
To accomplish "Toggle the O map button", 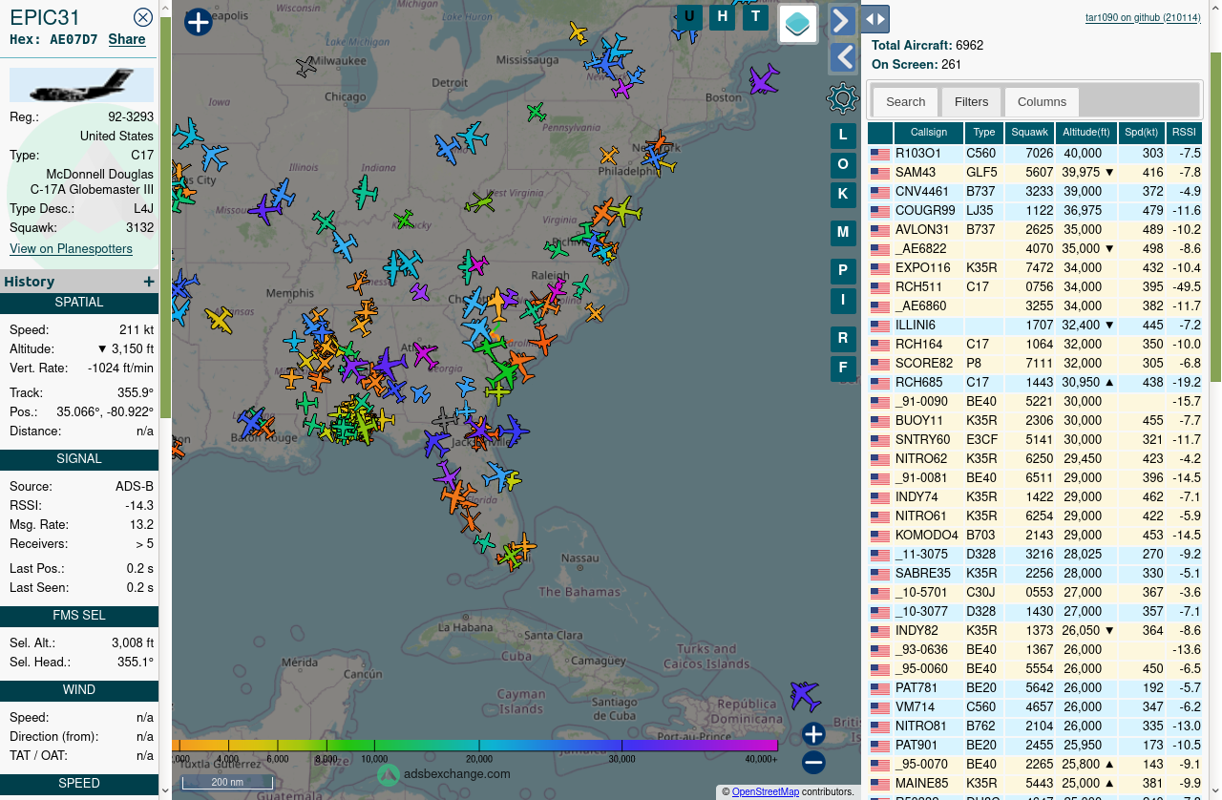I will coord(843,165).
